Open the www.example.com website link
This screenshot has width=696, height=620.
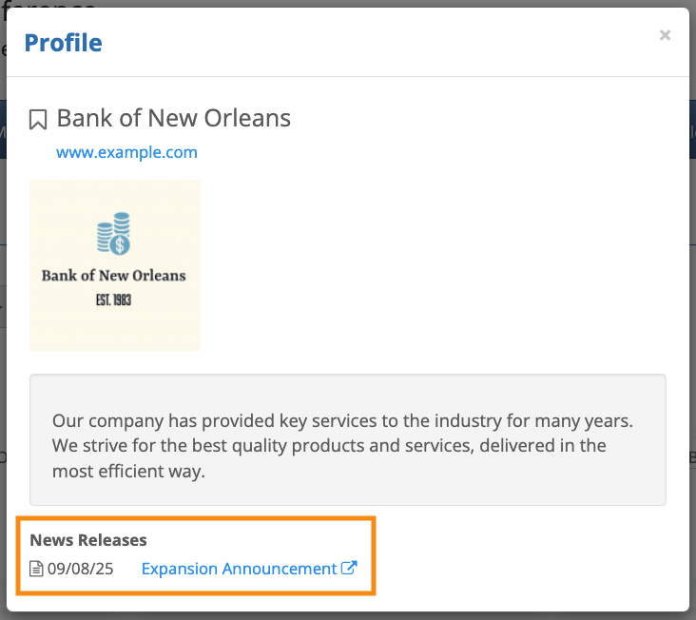pyautogui.click(x=126, y=152)
